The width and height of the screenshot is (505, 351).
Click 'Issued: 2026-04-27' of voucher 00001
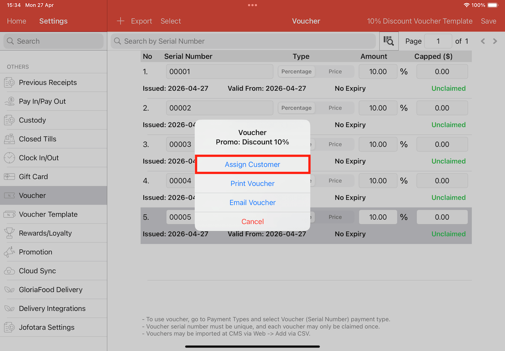[175, 89]
